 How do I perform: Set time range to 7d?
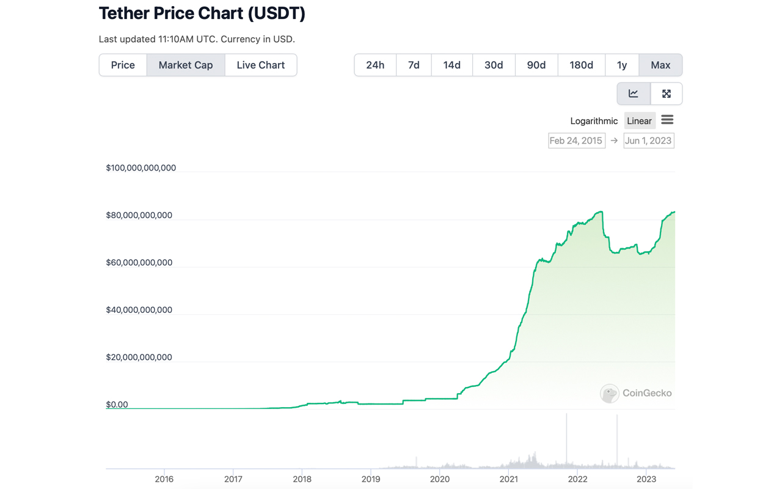(x=414, y=65)
